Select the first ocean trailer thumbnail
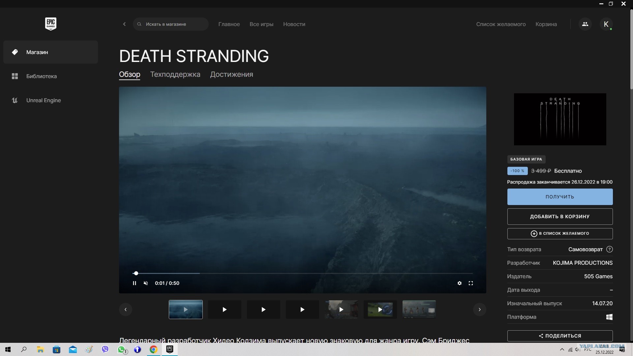This screenshot has height=356, width=633. click(x=186, y=310)
